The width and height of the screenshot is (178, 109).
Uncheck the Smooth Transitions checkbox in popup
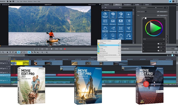[120, 47]
